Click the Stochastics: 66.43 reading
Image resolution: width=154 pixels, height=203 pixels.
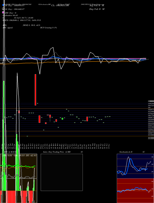click(10, 15)
